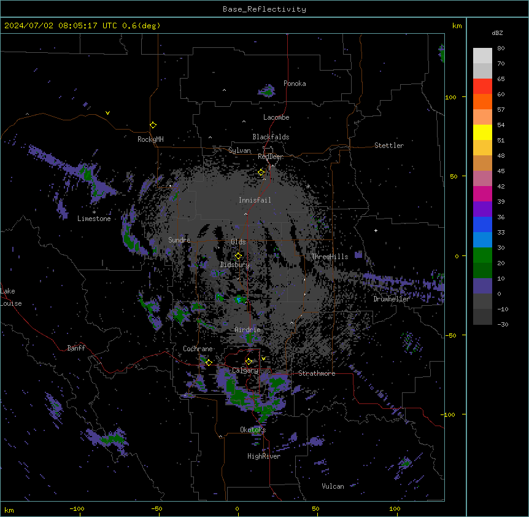Click the purple 36-39 dBZ legend swatch
Image resolution: width=529 pixels, height=517 pixels.
pyautogui.click(x=482, y=209)
